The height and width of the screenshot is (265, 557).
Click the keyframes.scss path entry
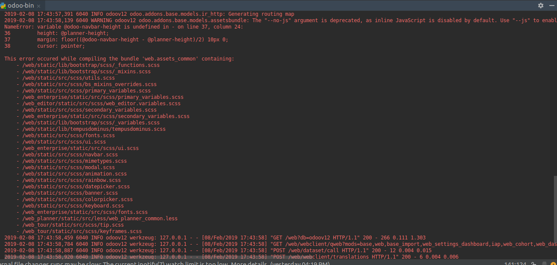pyautogui.click(x=82, y=231)
